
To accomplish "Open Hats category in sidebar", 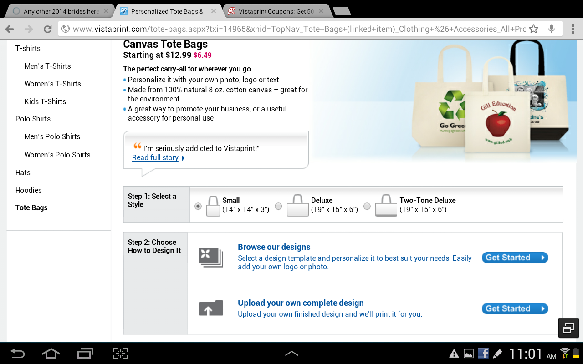I will click(x=23, y=172).
